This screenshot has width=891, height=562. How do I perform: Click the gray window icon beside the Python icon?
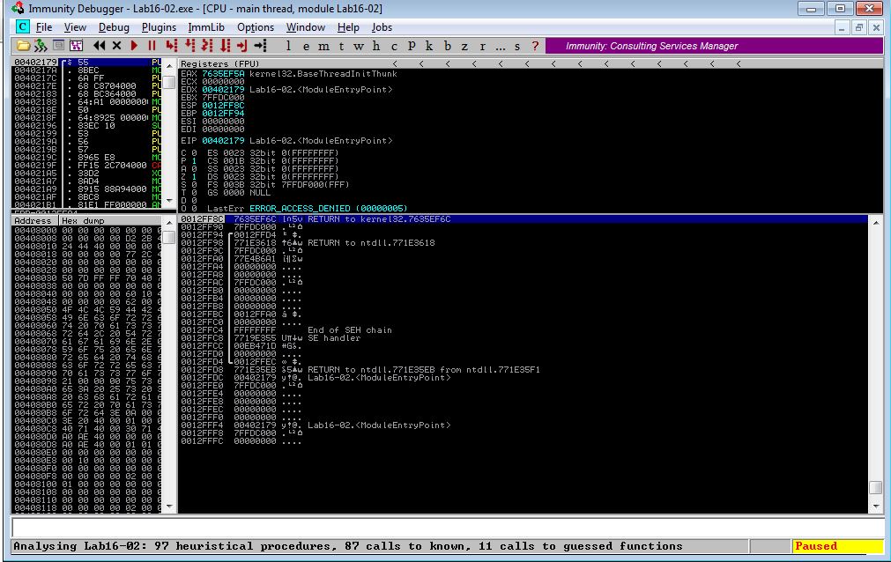[x=58, y=46]
